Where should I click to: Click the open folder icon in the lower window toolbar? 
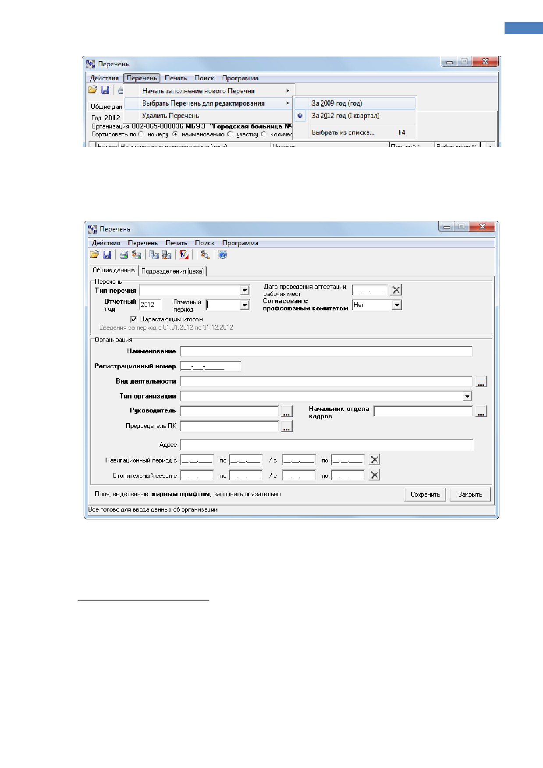pyautogui.click(x=94, y=255)
